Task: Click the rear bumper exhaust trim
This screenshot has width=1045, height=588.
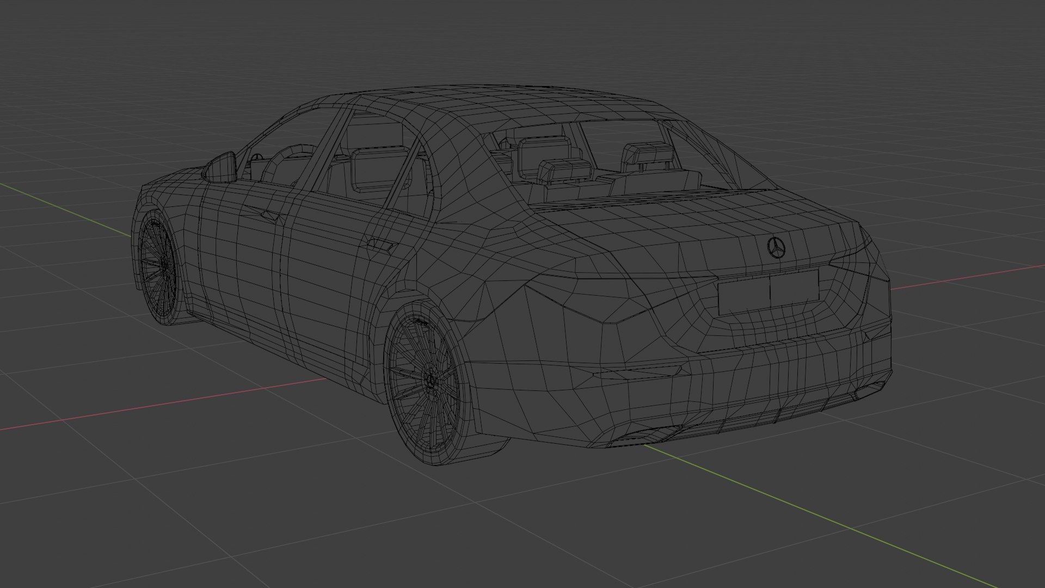Action: coord(645,436)
